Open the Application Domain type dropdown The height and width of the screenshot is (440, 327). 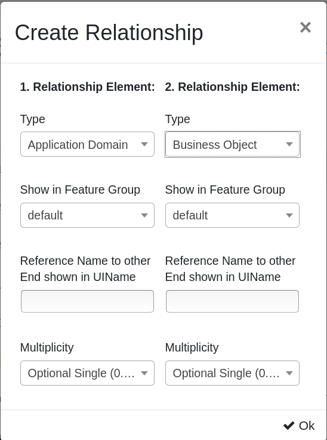(x=87, y=144)
